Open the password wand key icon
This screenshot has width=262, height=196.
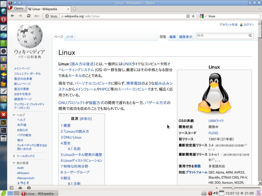[x=37, y=16]
